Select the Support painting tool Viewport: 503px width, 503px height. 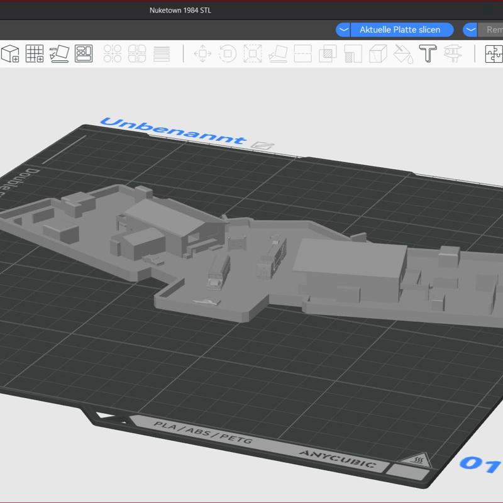tap(353, 54)
